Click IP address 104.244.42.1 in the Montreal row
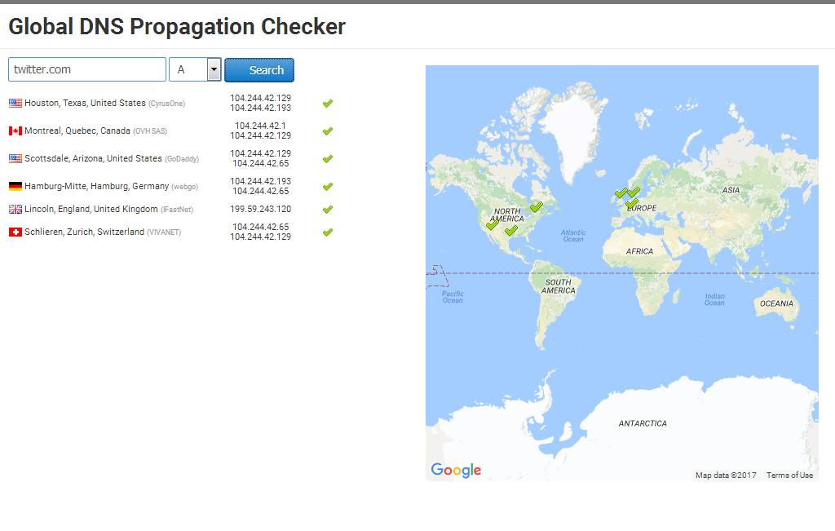 [260, 126]
